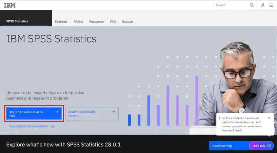Screen dimensions: 277x153
Task: Click 'Uncover data insights' tagline text
Action: click(x=45, y=95)
